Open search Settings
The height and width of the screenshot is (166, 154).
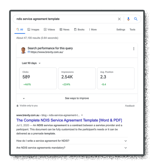[121, 30]
